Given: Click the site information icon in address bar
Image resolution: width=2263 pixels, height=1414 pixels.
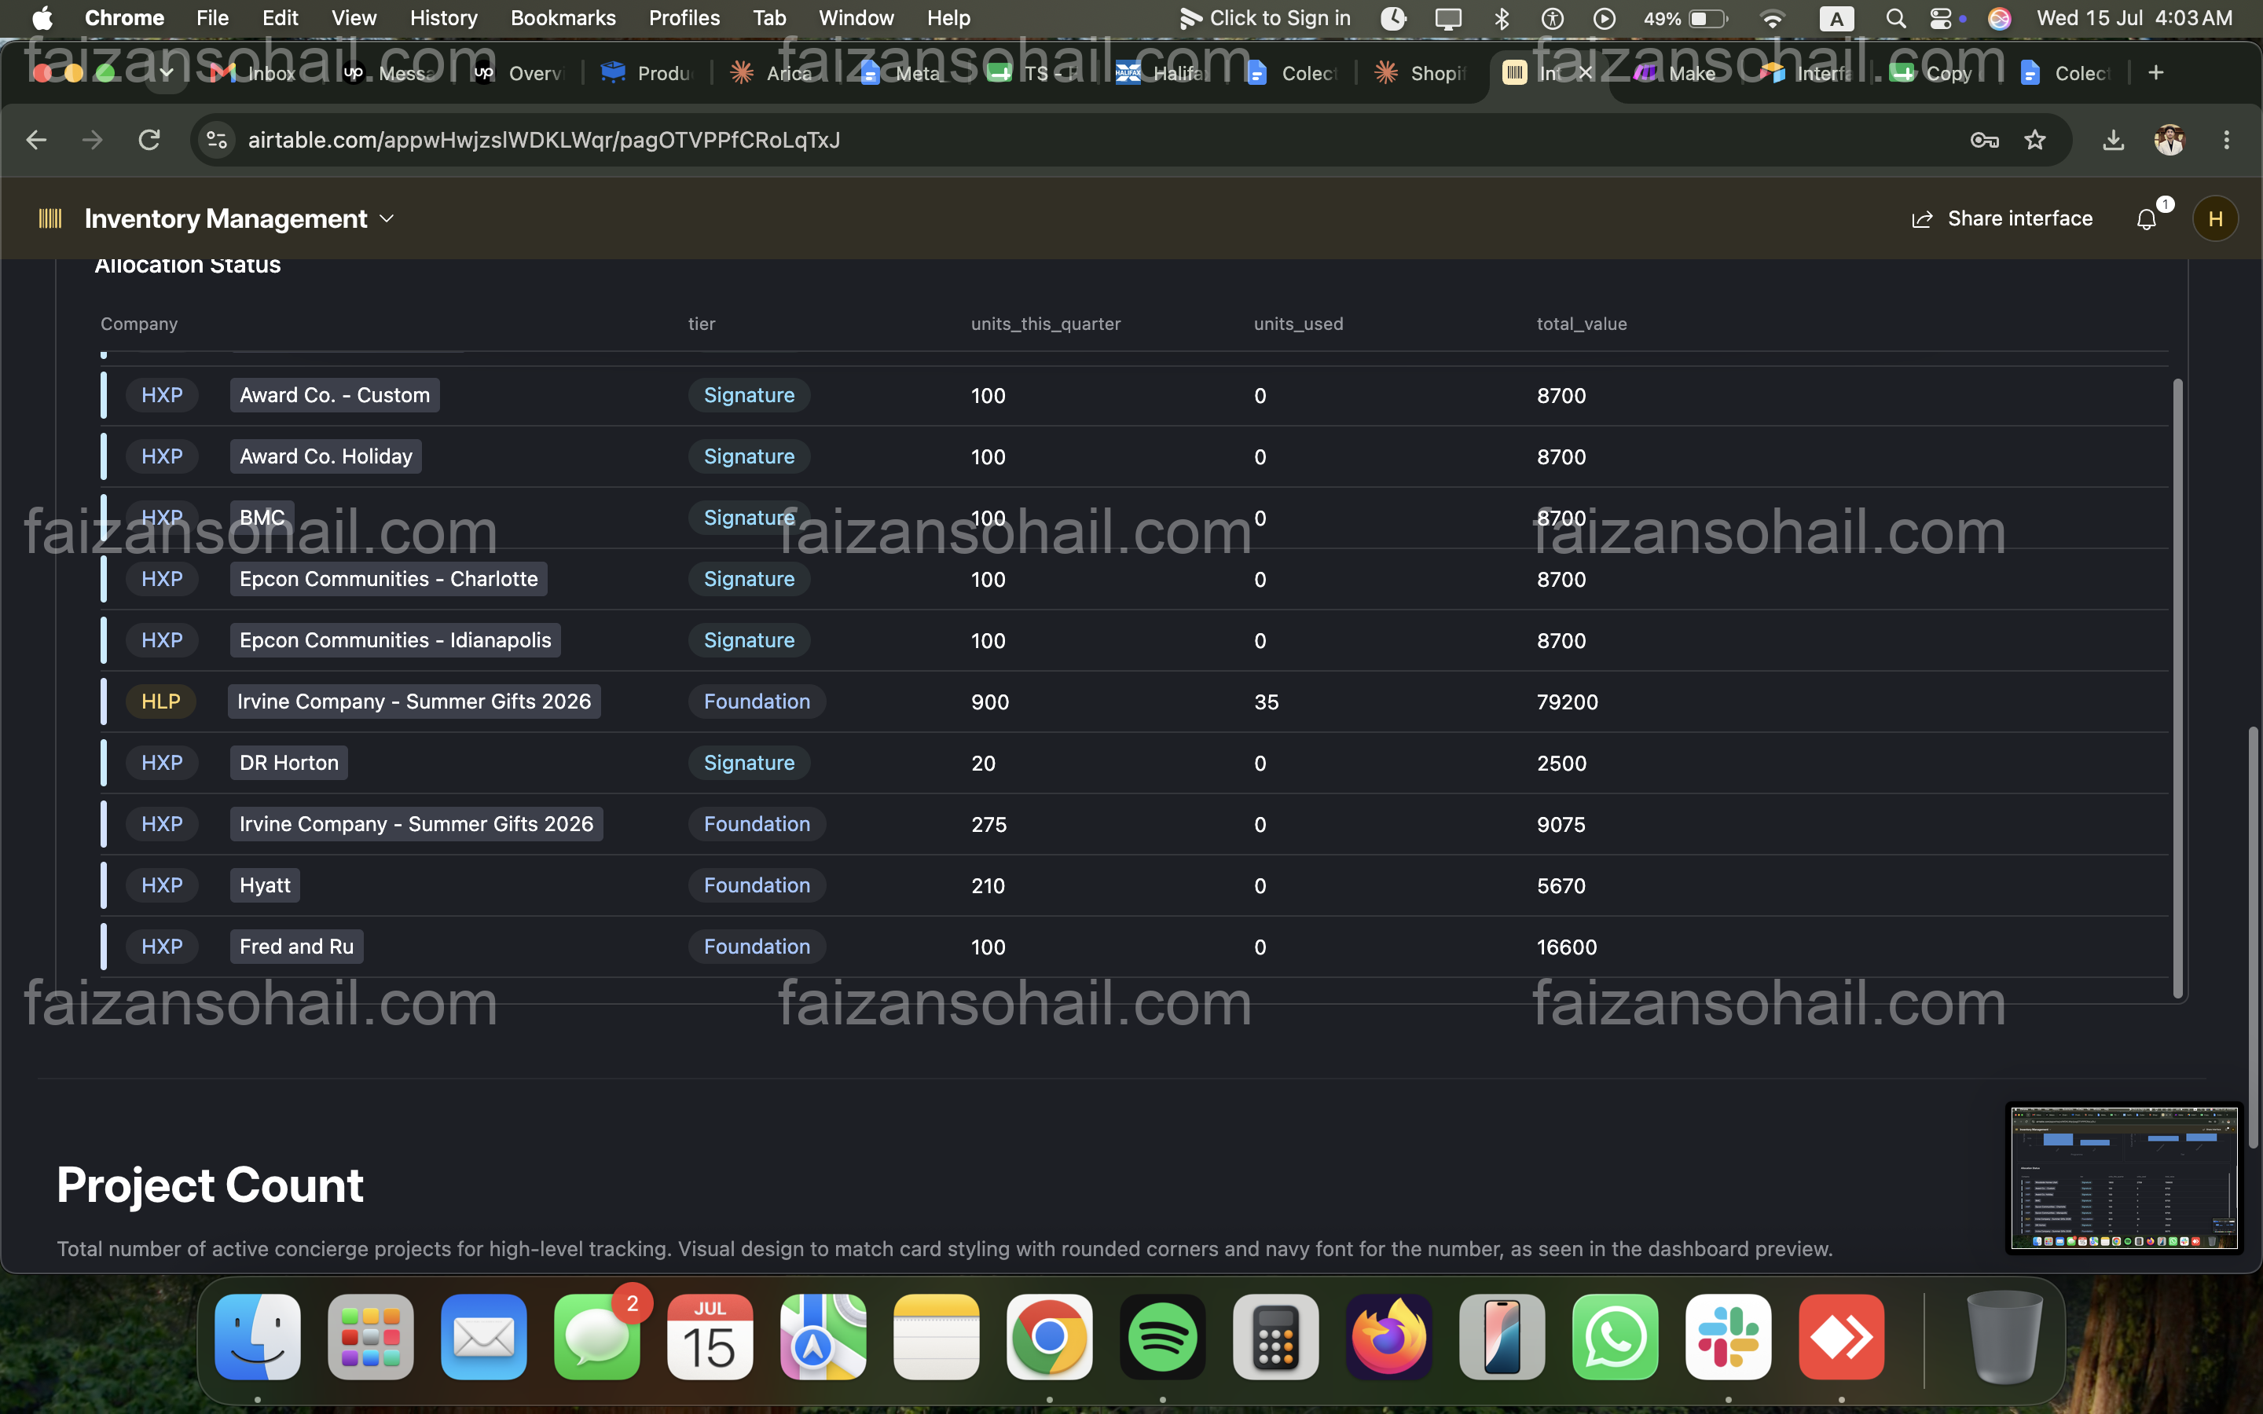Looking at the screenshot, I should (217, 139).
